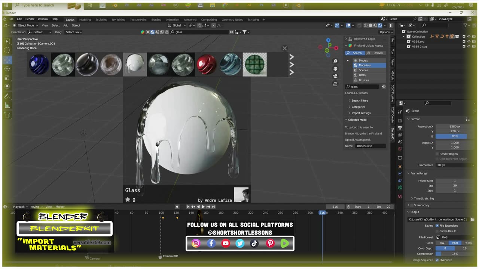Screen dimensions: 479x269
Task: Open Tool properties tab icon
Action: click(400, 111)
